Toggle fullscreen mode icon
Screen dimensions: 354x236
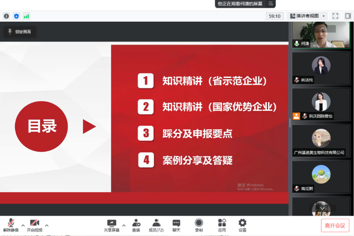point(335,16)
